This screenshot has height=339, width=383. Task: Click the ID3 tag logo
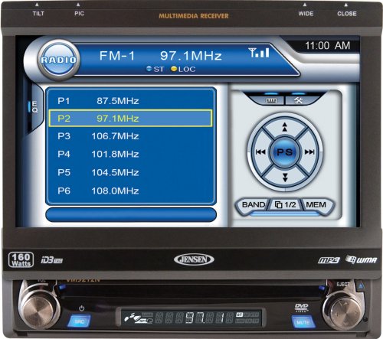pyautogui.click(x=51, y=260)
